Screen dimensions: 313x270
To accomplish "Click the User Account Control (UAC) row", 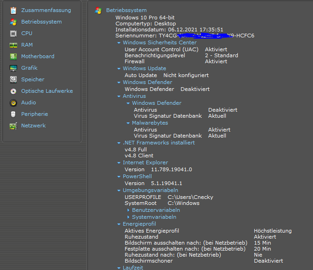I will [176, 49].
